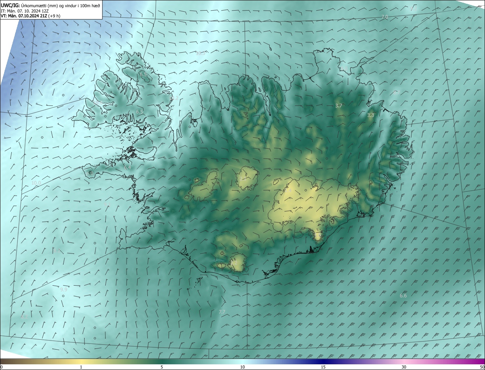
Task: Click the map value label '6.4'
Action: 127,167
